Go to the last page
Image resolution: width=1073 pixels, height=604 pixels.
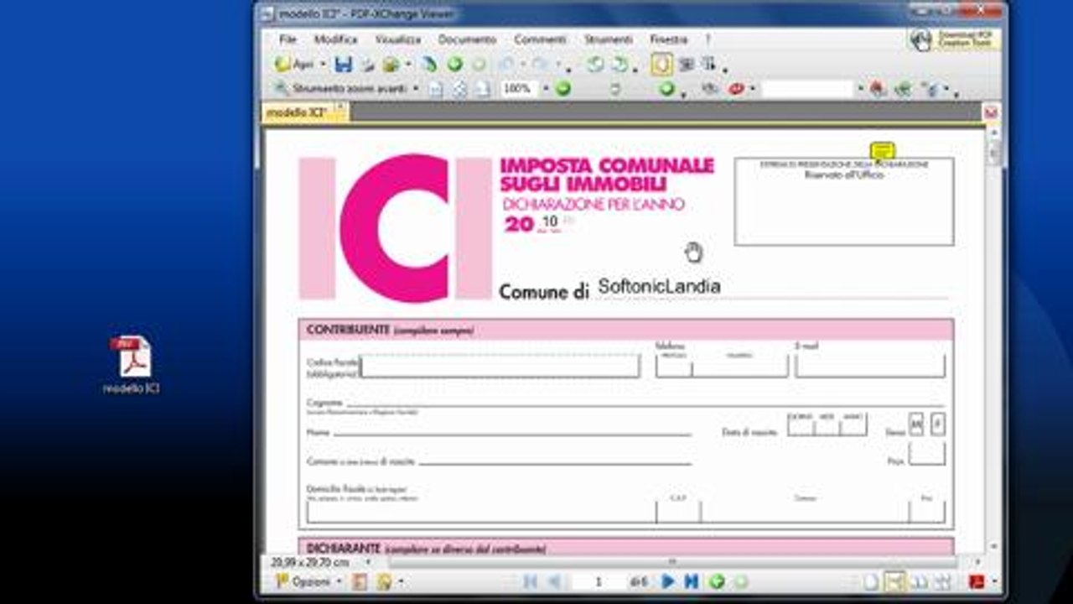coord(691,581)
